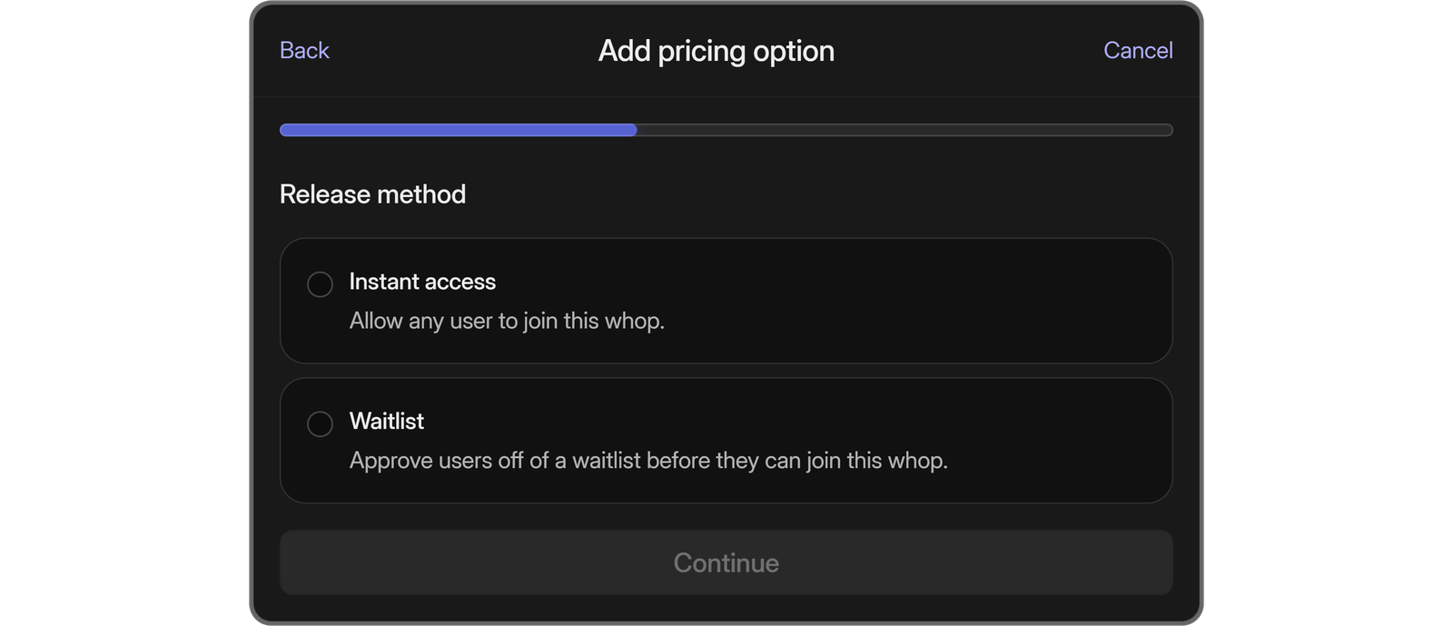Click the Release method heading
Viewport: 1453px width, 626px height.
(x=372, y=194)
